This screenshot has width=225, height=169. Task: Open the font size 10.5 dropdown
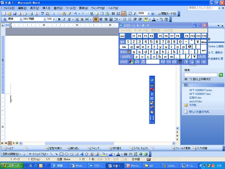[54, 19]
